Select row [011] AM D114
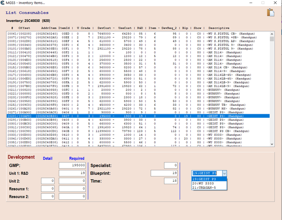This screenshot has height=220, width=282. pos(138,53)
